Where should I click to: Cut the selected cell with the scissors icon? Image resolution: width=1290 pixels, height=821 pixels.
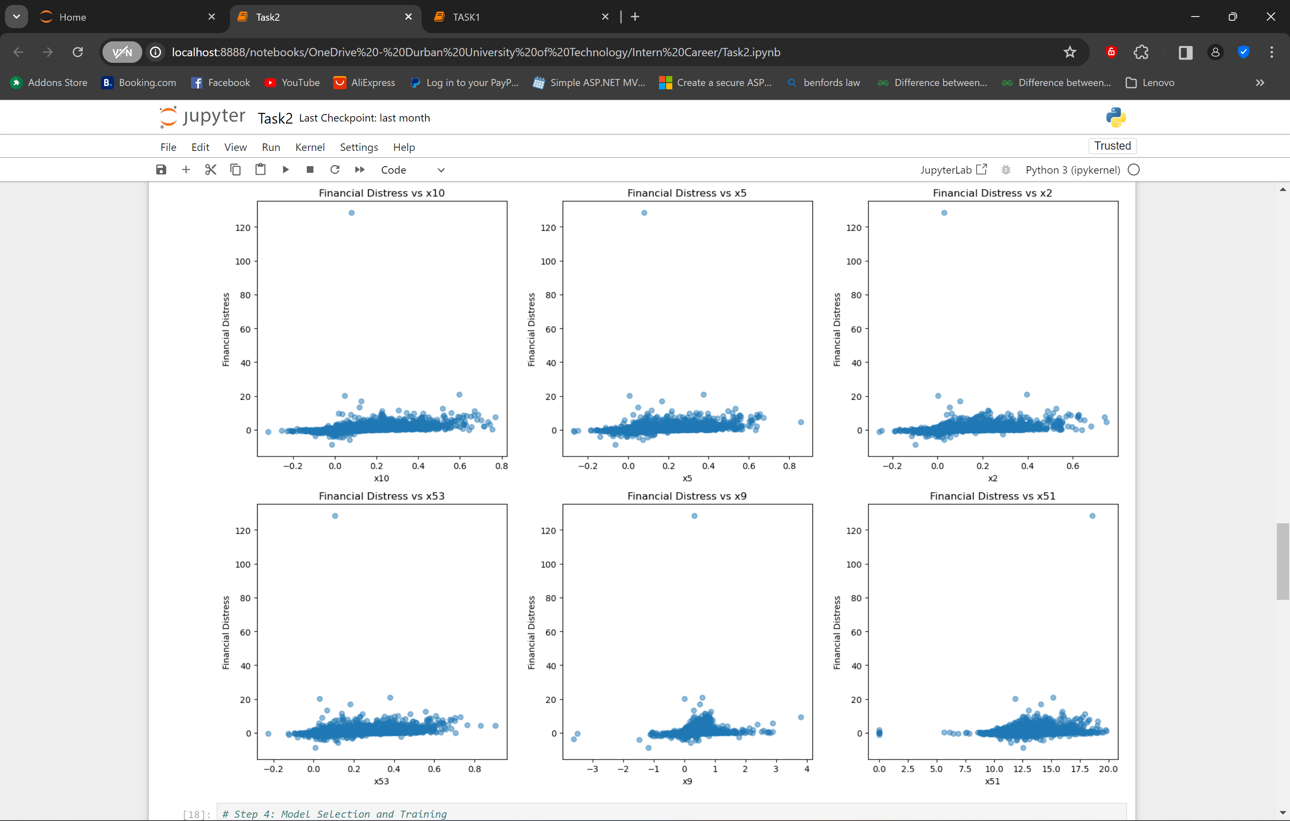coord(210,170)
